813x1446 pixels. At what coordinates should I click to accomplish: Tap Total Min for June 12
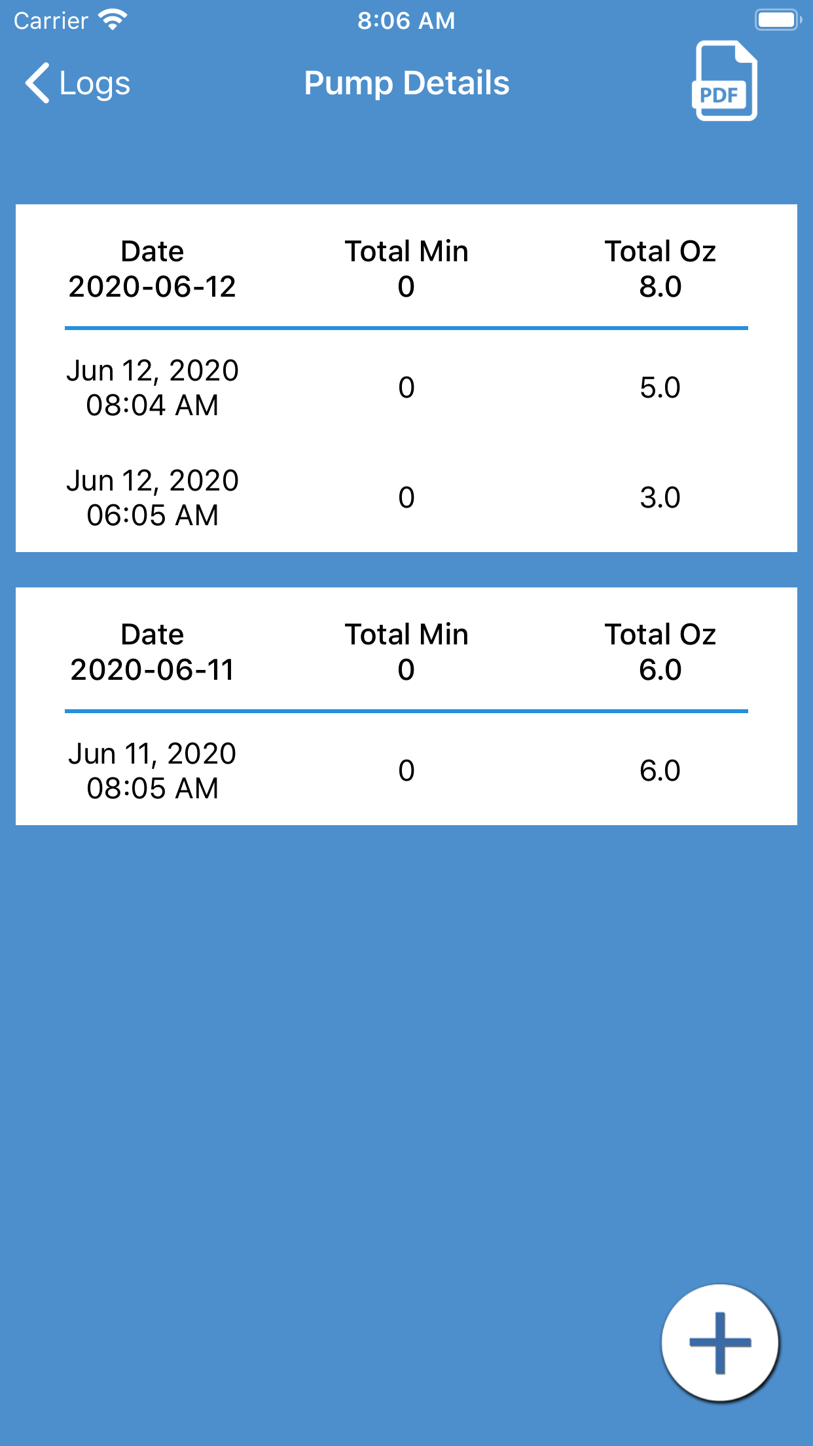[406, 269]
